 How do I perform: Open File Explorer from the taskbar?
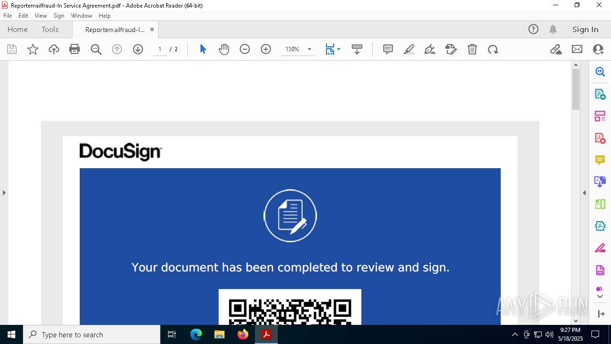pyautogui.click(x=220, y=334)
